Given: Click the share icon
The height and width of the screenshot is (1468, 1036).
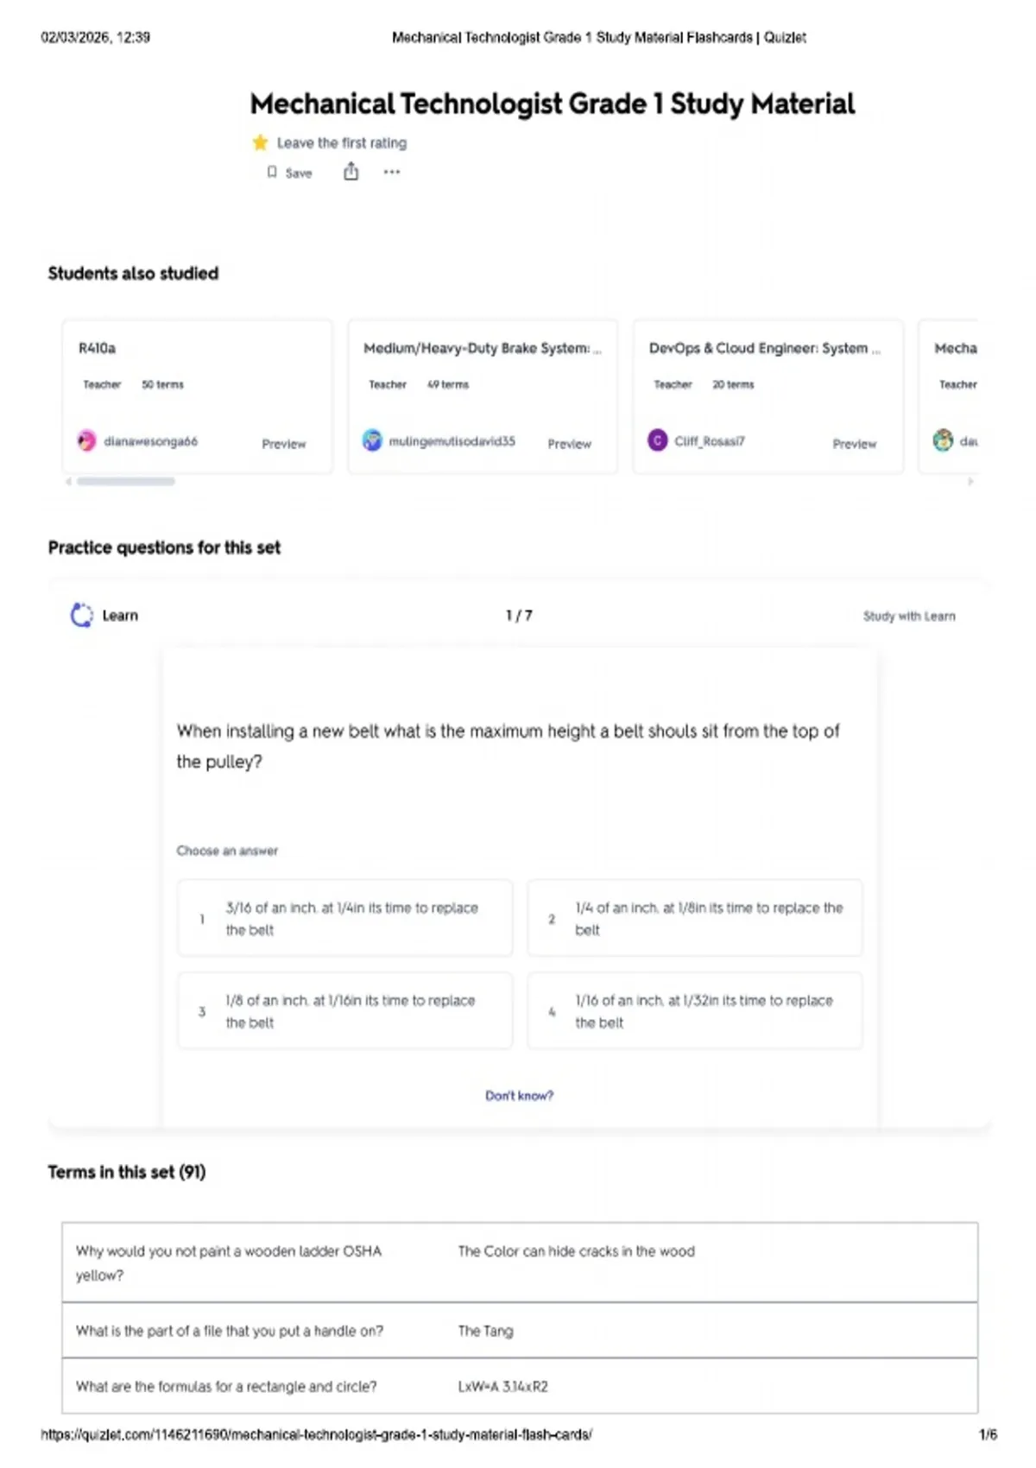Looking at the screenshot, I should coord(351,172).
